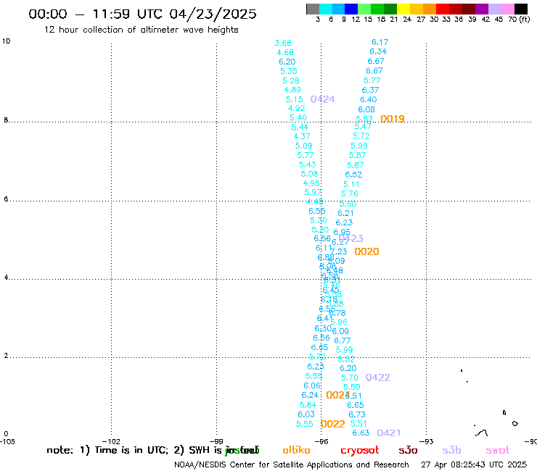
Task: Click the '6.95' wave height value
Action: tap(342, 233)
